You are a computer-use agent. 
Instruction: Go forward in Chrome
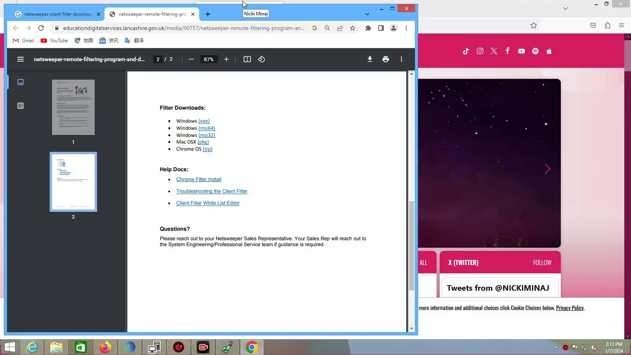tap(28, 28)
